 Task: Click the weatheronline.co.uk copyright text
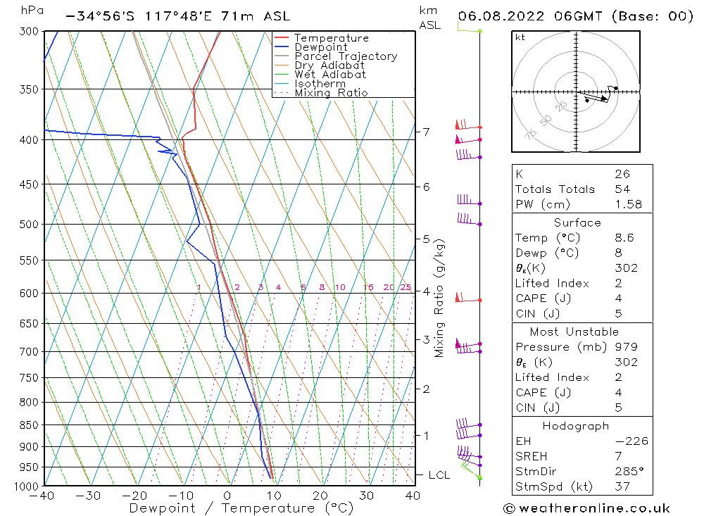click(x=586, y=508)
